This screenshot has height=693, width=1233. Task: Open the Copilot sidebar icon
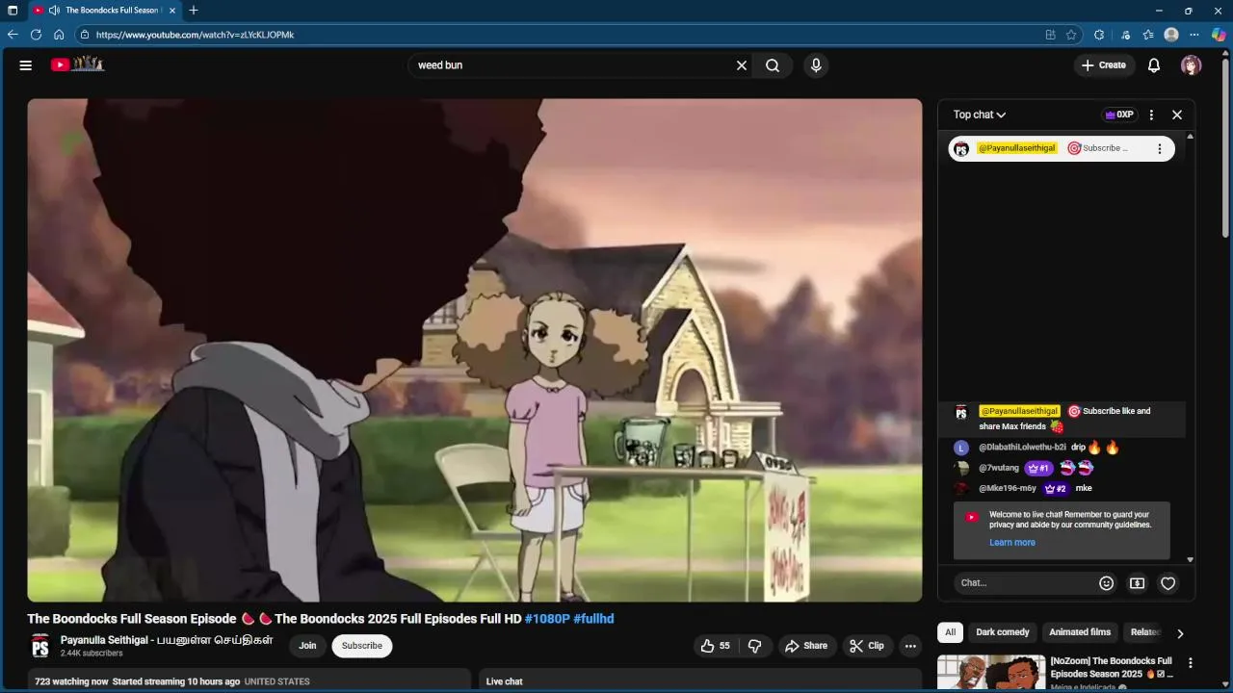pyautogui.click(x=1219, y=35)
